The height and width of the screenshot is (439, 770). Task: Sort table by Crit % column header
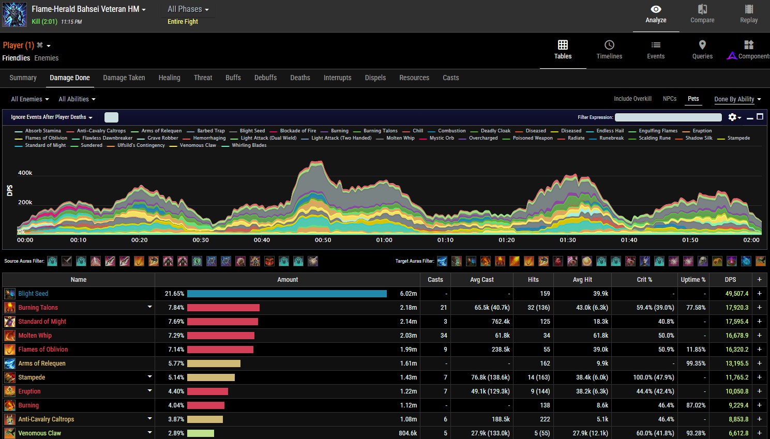click(644, 280)
